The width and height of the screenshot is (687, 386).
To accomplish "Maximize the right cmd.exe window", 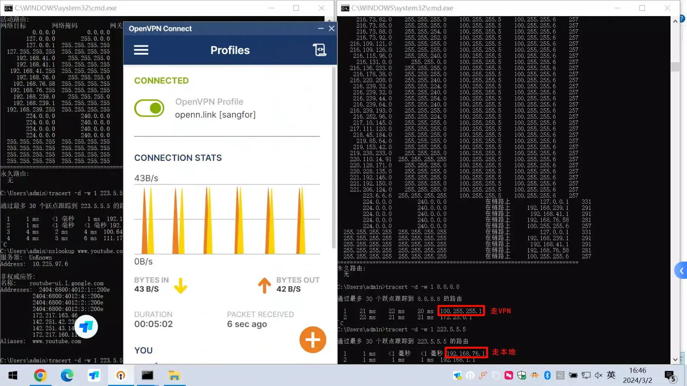I will click(642, 8).
